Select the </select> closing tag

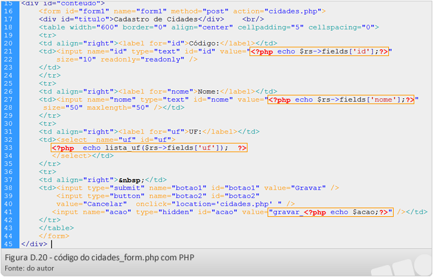(71, 156)
